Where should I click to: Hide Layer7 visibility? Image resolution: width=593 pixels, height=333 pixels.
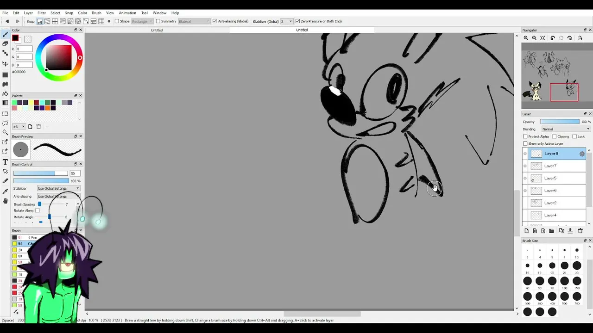525,166
